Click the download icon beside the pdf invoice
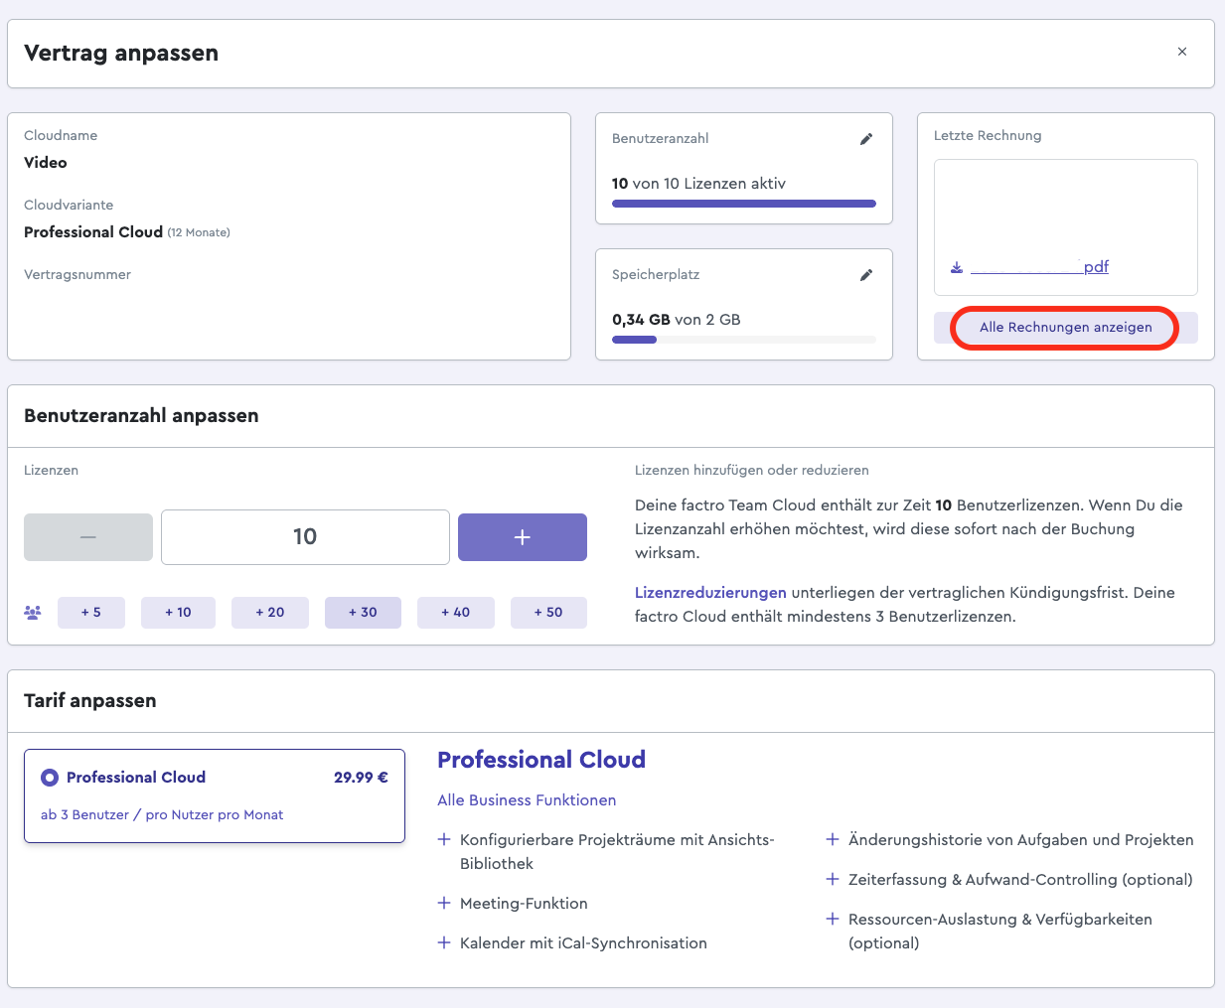This screenshot has width=1225, height=1008. (x=957, y=267)
